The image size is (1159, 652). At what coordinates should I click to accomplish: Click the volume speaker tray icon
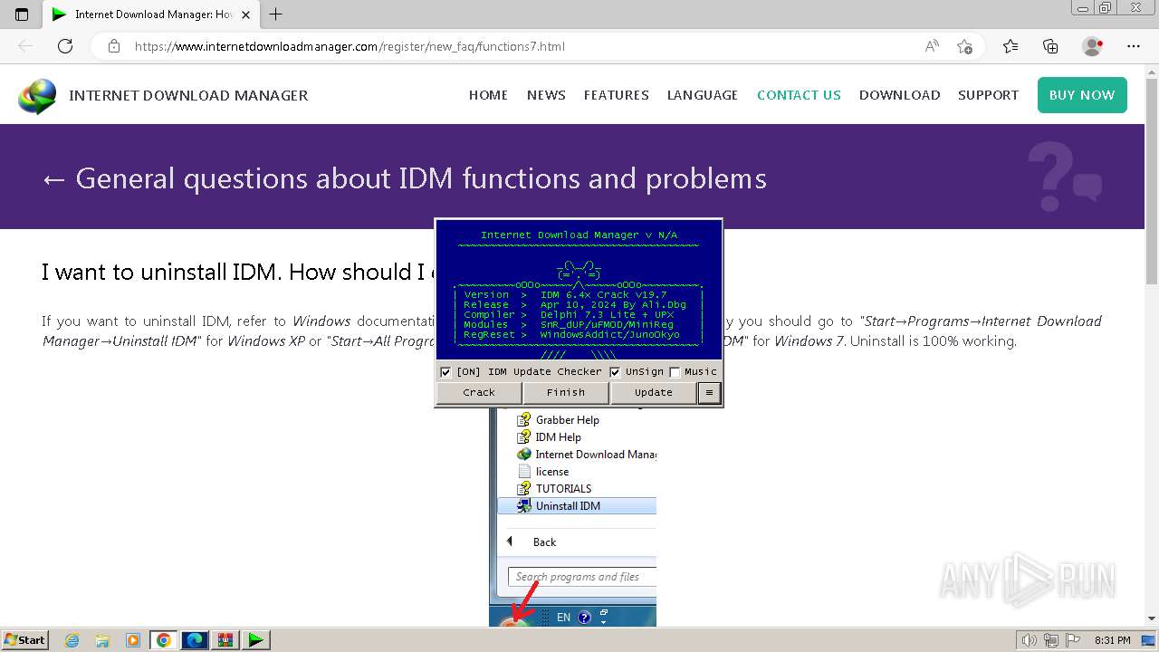point(1030,640)
